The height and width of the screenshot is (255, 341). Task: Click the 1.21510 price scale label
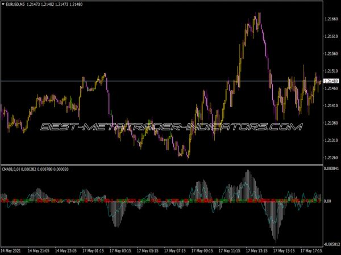tap(331, 71)
